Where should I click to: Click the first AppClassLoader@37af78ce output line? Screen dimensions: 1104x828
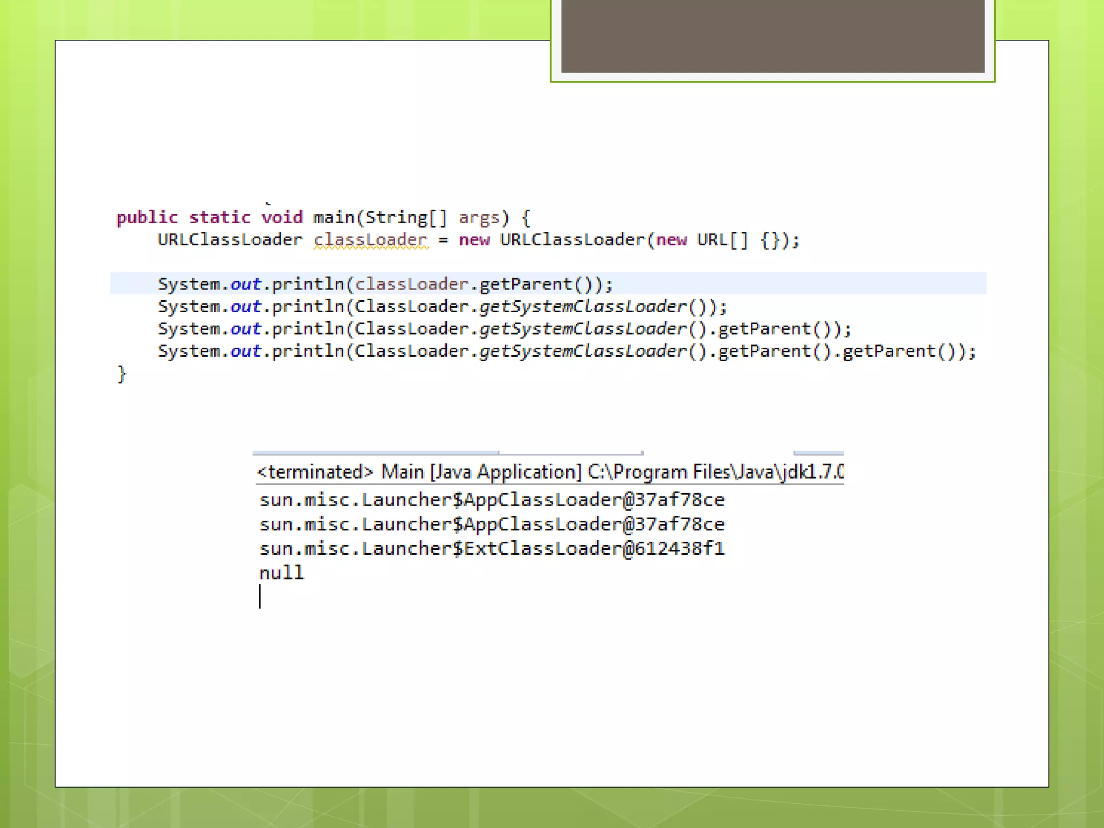point(492,500)
